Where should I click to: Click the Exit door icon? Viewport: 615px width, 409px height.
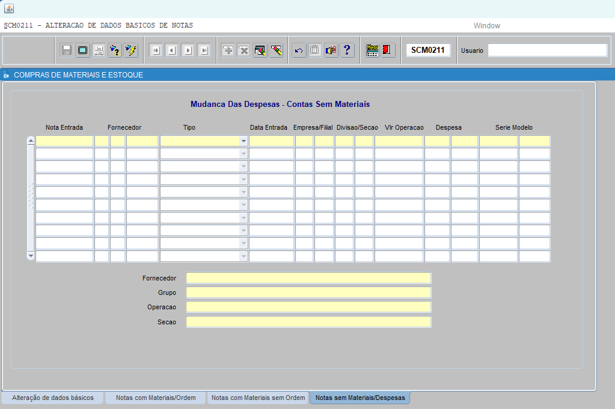pyautogui.click(x=388, y=50)
